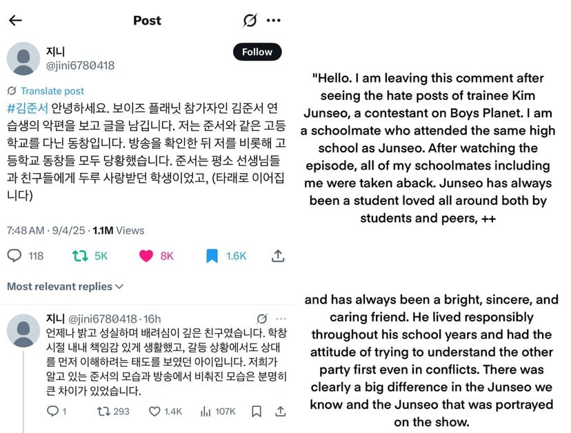Like the reply with 1.4K likes
The width and height of the screenshot is (571, 433).
click(155, 412)
